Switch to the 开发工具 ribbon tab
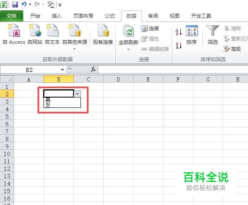Screen dimensions: 248x205 pos(201,16)
